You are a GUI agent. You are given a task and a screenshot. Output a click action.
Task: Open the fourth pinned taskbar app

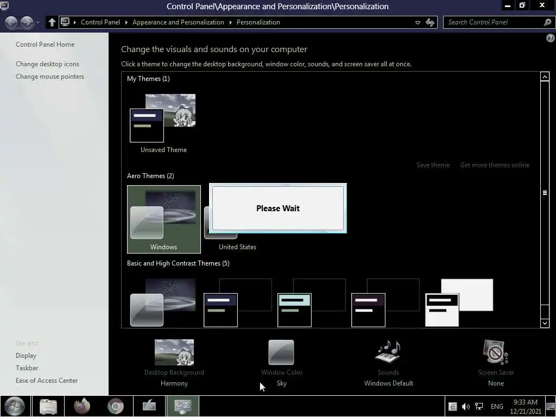click(149, 406)
